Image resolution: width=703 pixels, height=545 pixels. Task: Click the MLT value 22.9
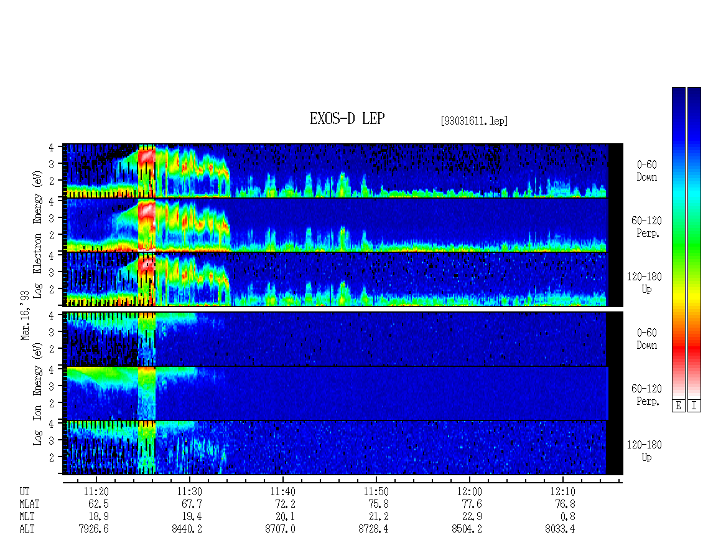472,517
